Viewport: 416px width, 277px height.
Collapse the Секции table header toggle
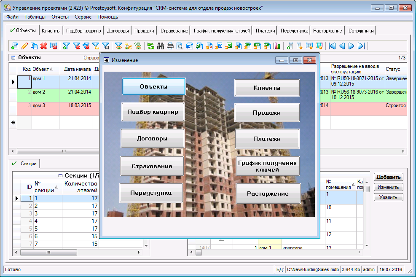point(61,175)
